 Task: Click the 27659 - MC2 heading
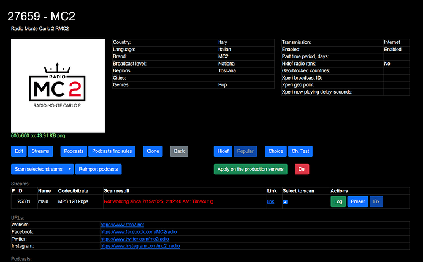point(41,16)
